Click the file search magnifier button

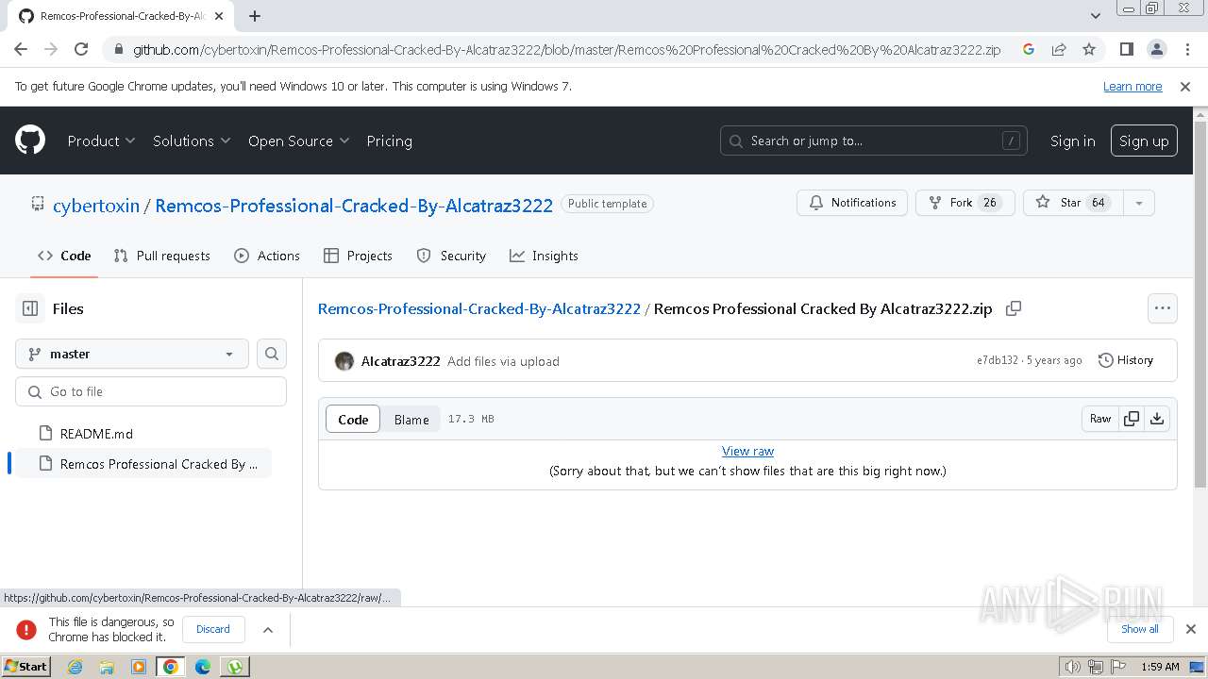[x=272, y=354]
